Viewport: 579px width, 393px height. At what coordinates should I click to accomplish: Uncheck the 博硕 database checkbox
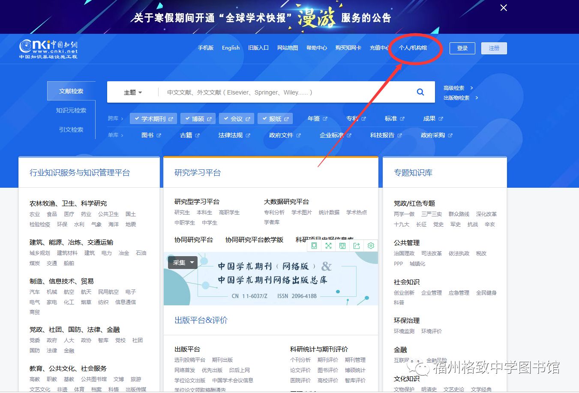(187, 118)
